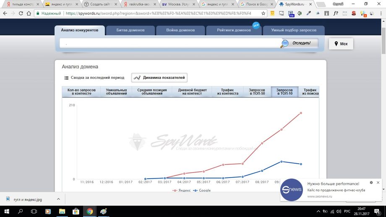Select Средняя позиция объявлений metric
The height and width of the screenshot is (217, 386).
tap(152, 92)
